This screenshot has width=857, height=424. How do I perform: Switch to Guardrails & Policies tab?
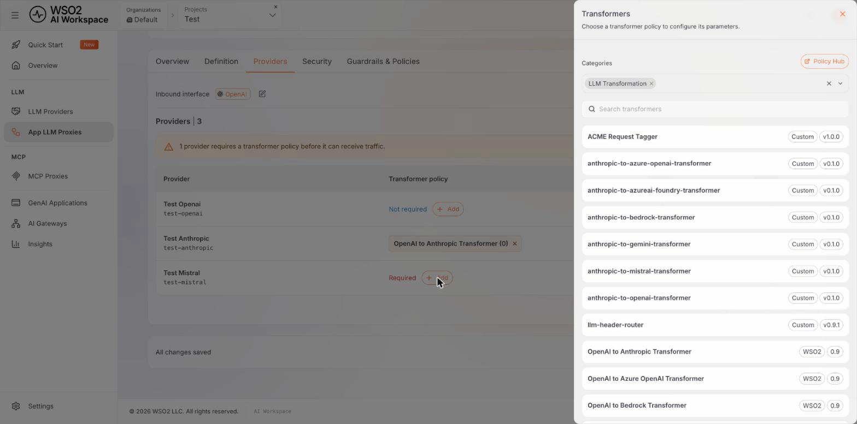pos(383,61)
